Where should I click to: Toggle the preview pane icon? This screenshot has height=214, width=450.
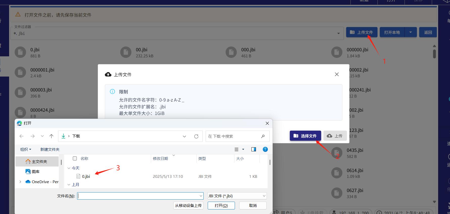254,149
